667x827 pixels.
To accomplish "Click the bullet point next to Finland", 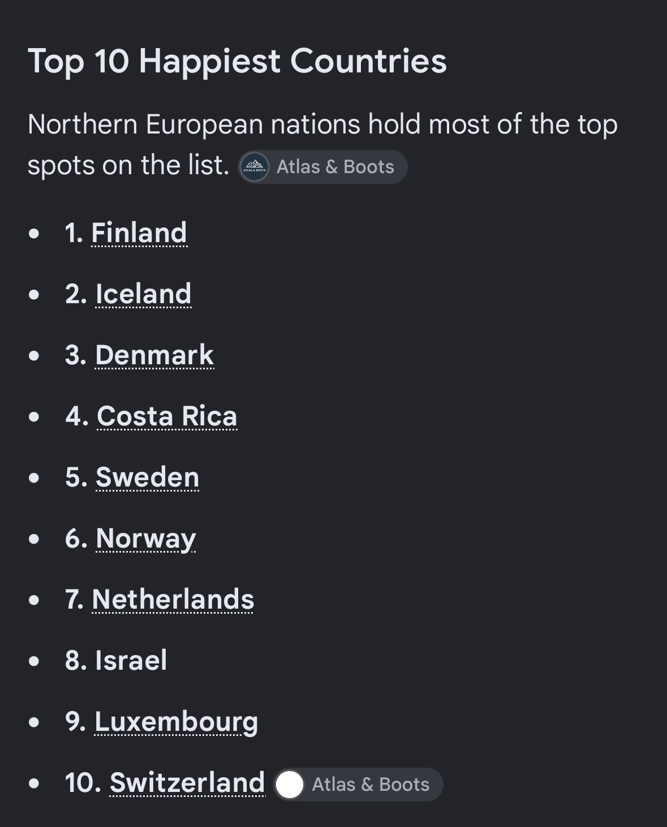I will (x=34, y=233).
